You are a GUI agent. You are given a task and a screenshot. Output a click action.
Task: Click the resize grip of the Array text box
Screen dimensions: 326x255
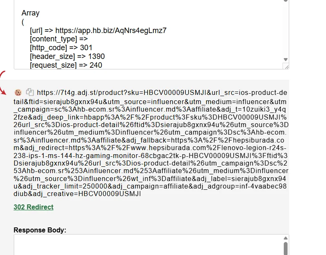[286, 66]
